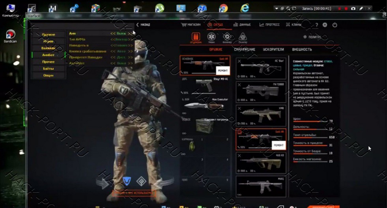
Task: Rotate the character with the right arrow
Action: (163, 183)
